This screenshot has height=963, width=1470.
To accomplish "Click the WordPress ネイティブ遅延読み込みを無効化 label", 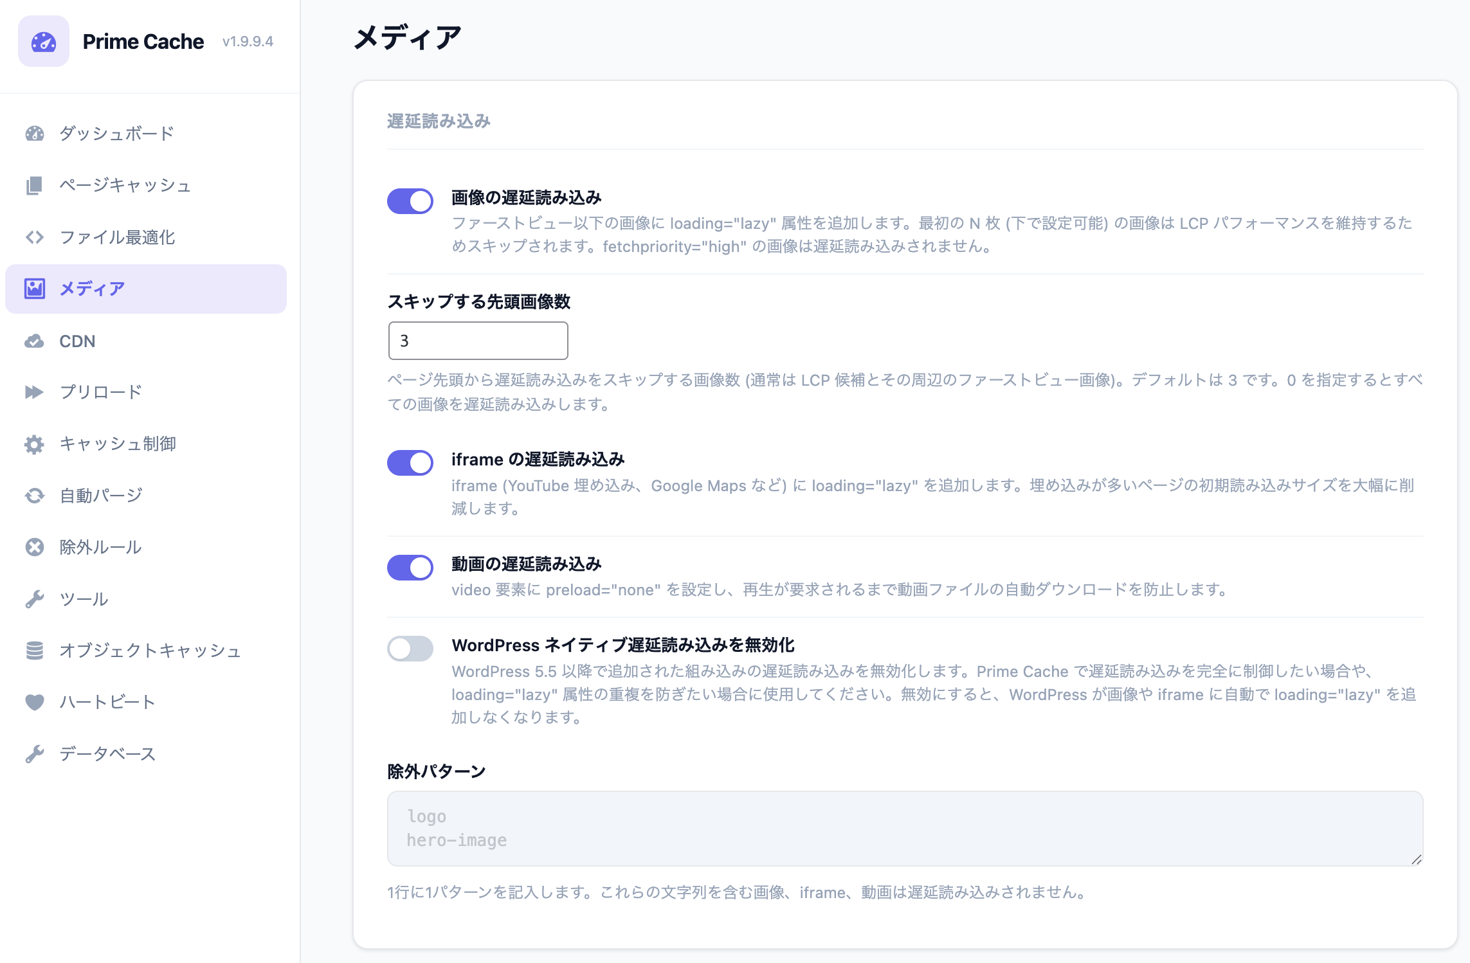I will [x=623, y=645].
